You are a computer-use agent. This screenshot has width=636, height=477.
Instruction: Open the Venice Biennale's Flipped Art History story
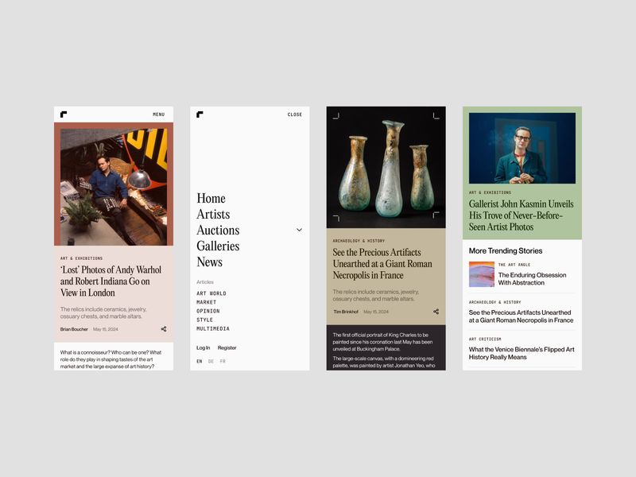tap(522, 353)
